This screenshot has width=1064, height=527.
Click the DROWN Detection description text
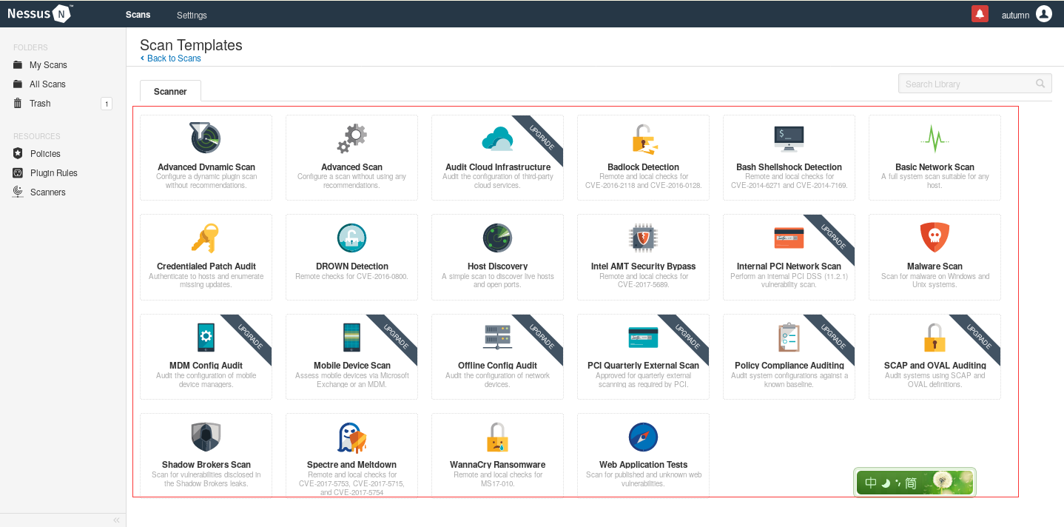(x=351, y=277)
